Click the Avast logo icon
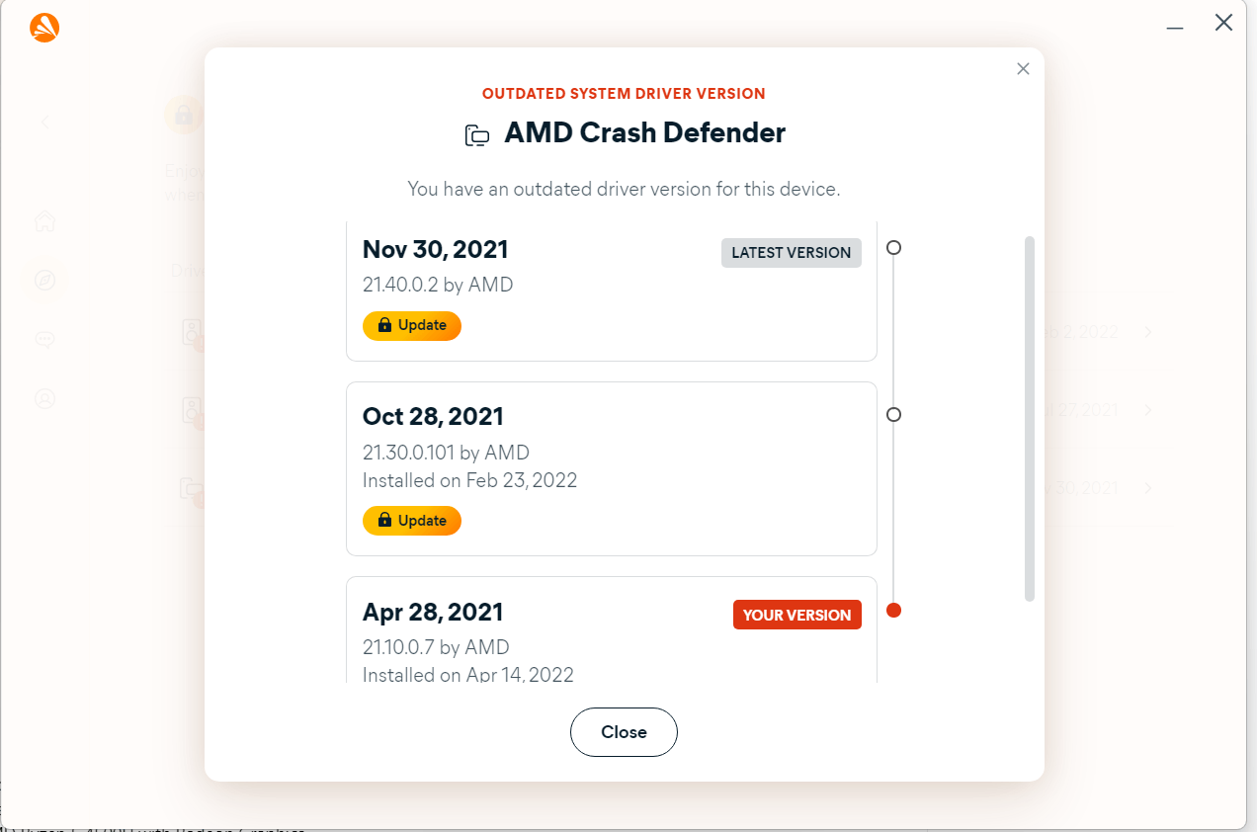This screenshot has height=832, width=1257. pyautogui.click(x=44, y=28)
